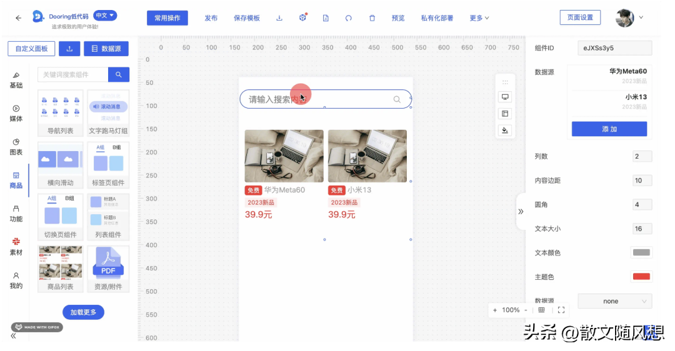Screen dimensions: 675x351
Task: Collapse the right panel with double arrow
Action: click(x=521, y=211)
